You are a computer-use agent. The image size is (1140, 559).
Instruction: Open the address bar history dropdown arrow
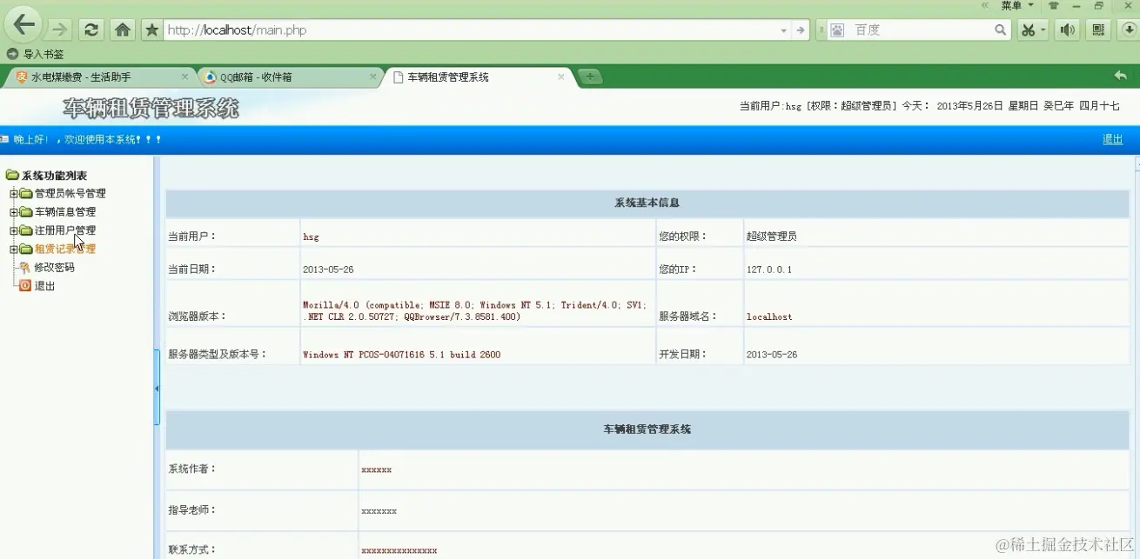pyautogui.click(x=783, y=30)
